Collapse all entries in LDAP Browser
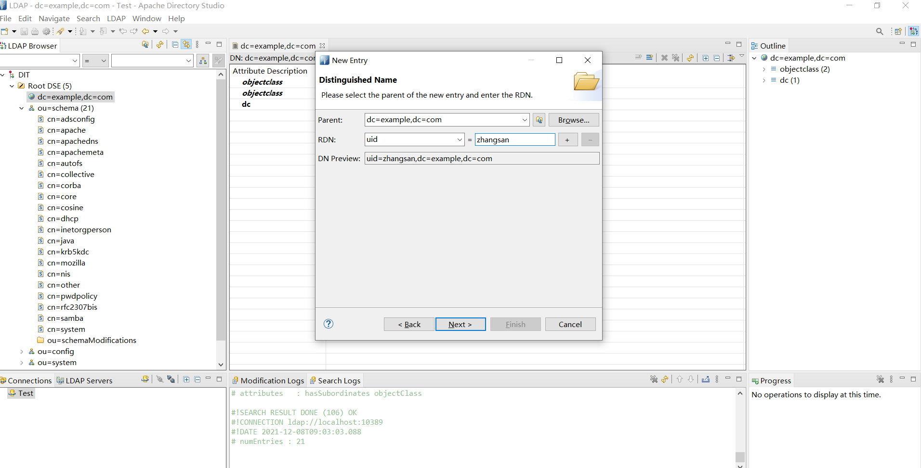The width and height of the screenshot is (921, 468). point(175,44)
